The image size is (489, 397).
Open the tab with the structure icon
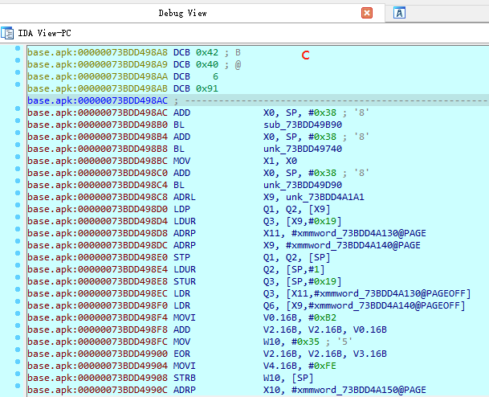(399, 13)
